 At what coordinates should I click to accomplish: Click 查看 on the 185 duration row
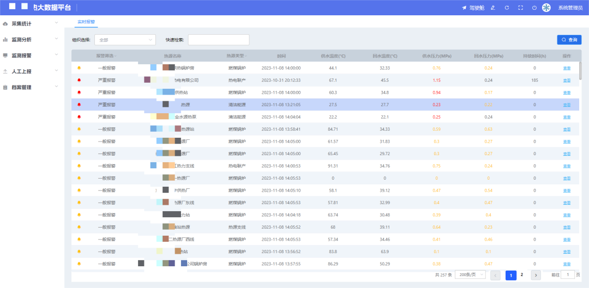(x=567, y=81)
